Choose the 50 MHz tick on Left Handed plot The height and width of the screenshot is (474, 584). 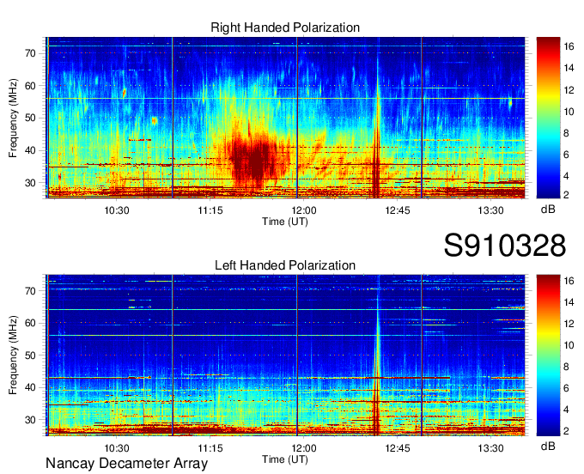(x=31, y=355)
